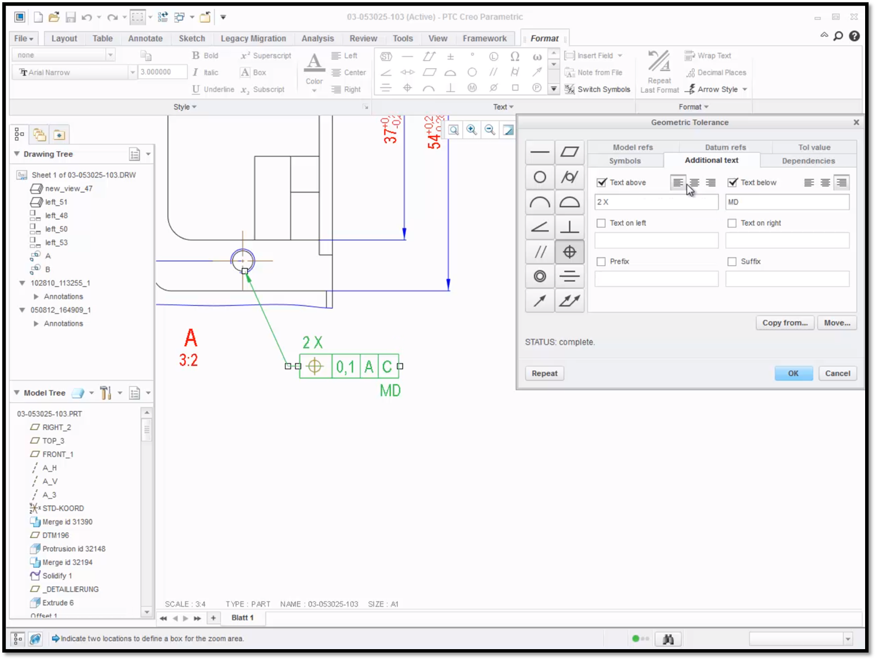Image resolution: width=876 pixels, height=660 pixels.
Task: Click the Text below input field containing MD
Action: click(x=787, y=202)
